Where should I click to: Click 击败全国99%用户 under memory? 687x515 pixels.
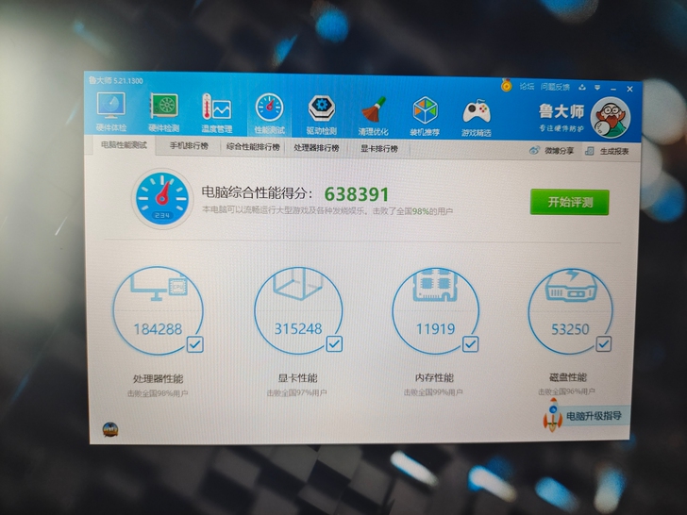[433, 392]
